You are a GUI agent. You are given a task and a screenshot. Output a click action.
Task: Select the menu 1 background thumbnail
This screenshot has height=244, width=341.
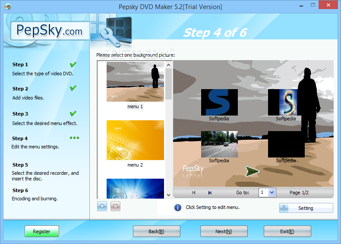point(135,82)
